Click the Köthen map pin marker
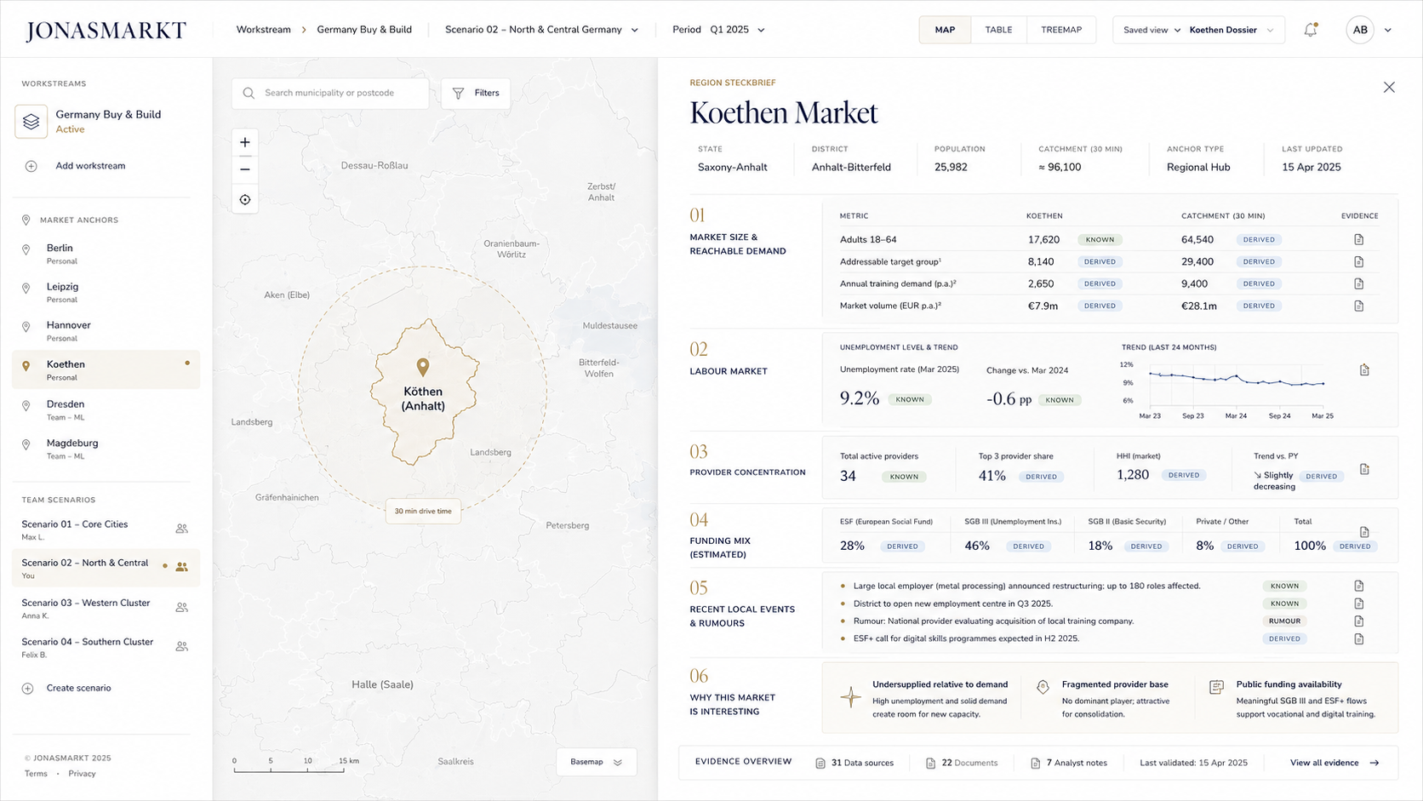The width and height of the screenshot is (1423, 801). (422, 367)
